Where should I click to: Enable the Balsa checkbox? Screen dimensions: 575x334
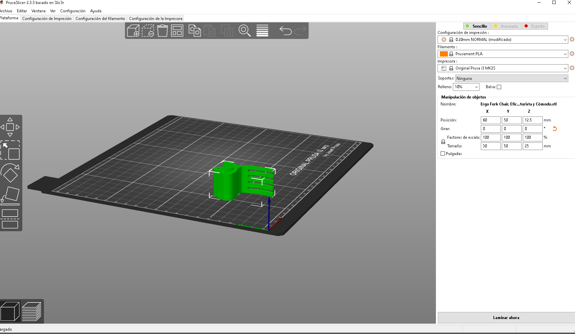(499, 87)
